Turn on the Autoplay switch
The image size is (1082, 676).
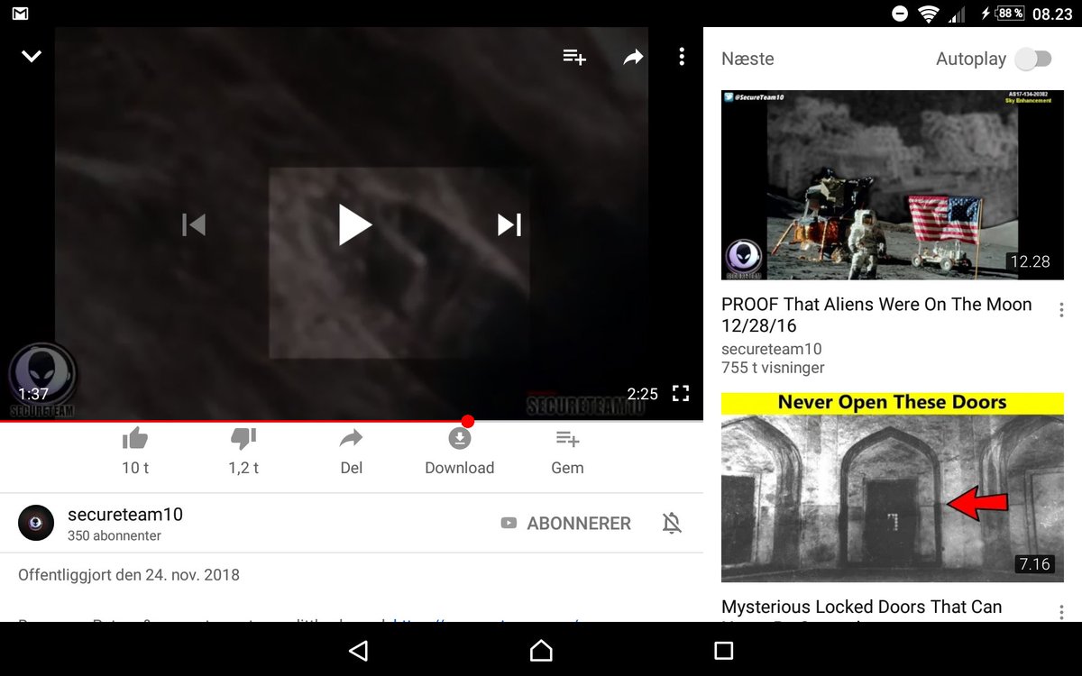[x=1033, y=59]
